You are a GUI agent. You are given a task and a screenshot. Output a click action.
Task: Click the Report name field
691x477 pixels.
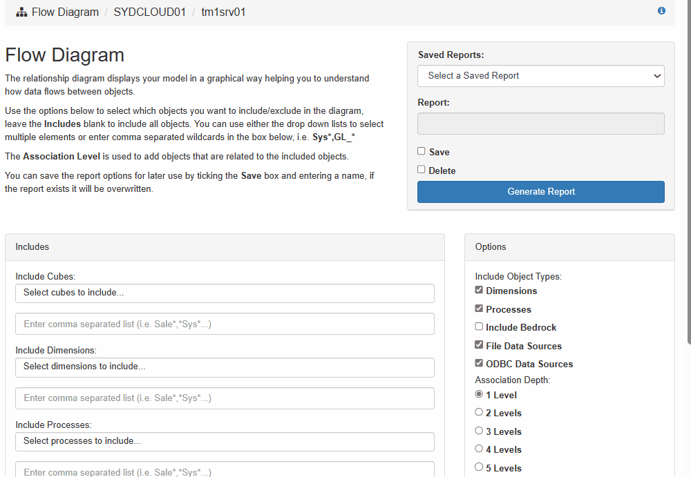(540, 124)
